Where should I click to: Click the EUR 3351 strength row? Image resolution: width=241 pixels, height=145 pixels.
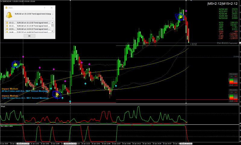228,29
